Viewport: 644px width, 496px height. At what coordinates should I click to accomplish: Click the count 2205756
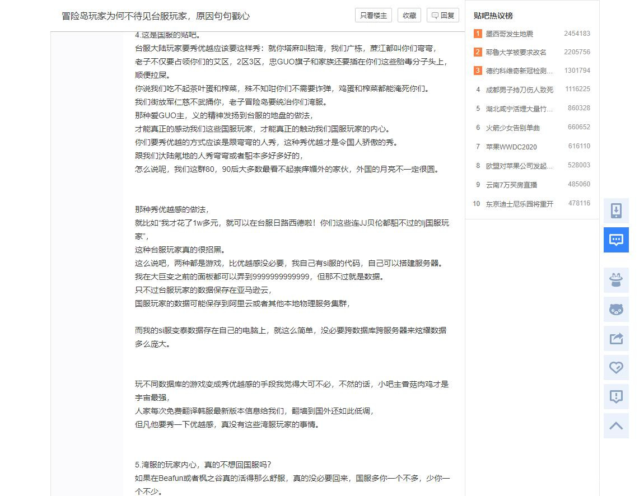click(x=577, y=52)
